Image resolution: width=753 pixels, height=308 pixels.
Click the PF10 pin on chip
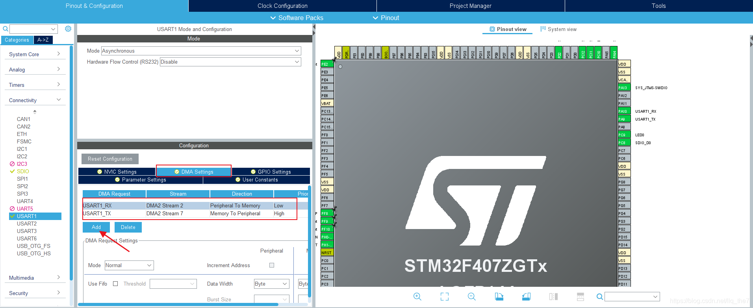tap(327, 229)
